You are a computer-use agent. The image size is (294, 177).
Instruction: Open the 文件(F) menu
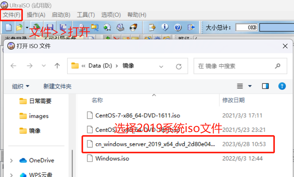coord(11,15)
